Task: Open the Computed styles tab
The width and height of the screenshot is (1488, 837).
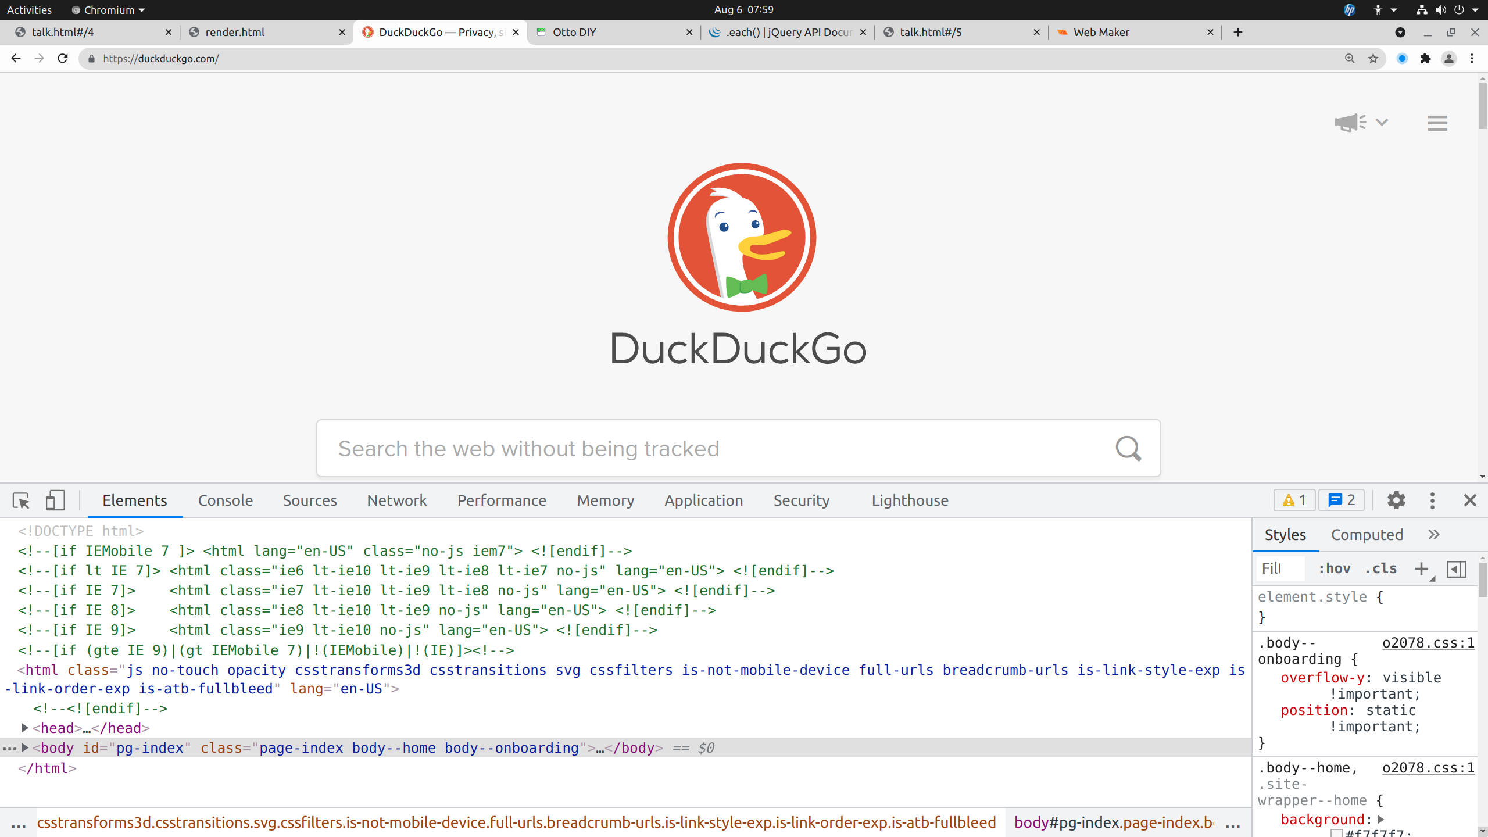Action: [1367, 535]
